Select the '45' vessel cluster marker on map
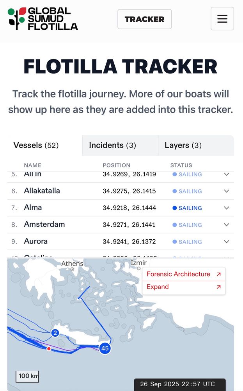Screen dimensions: 243x391 click(x=104, y=348)
